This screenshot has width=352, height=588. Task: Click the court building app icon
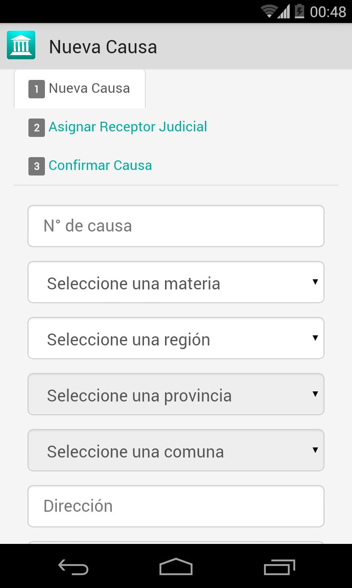click(20, 45)
